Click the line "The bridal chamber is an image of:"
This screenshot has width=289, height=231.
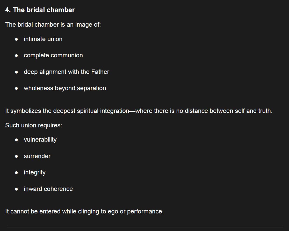[53, 25]
